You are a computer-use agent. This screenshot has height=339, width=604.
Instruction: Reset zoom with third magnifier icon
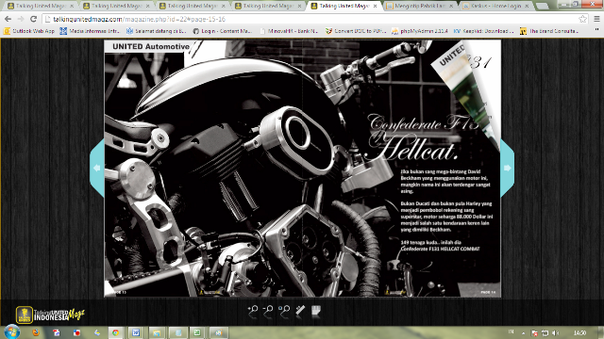(284, 311)
